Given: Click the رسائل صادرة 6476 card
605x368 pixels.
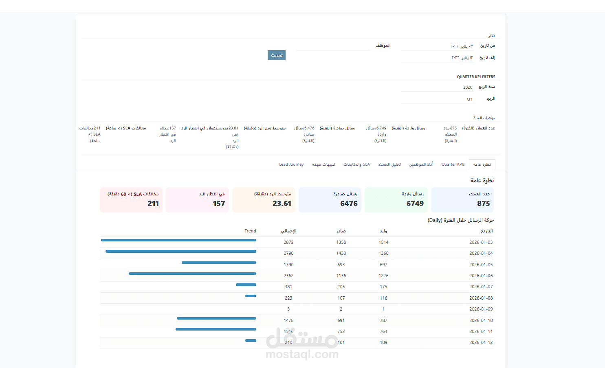Looking at the screenshot, I should [330, 199].
